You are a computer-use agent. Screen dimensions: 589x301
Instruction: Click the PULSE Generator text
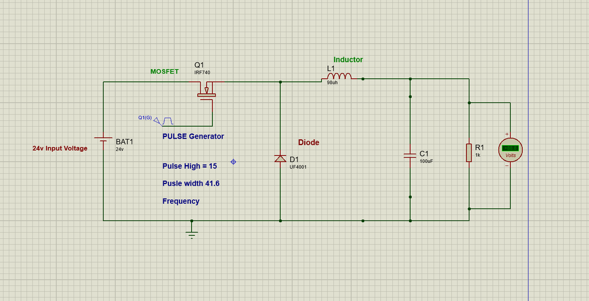pyautogui.click(x=193, y=136)
